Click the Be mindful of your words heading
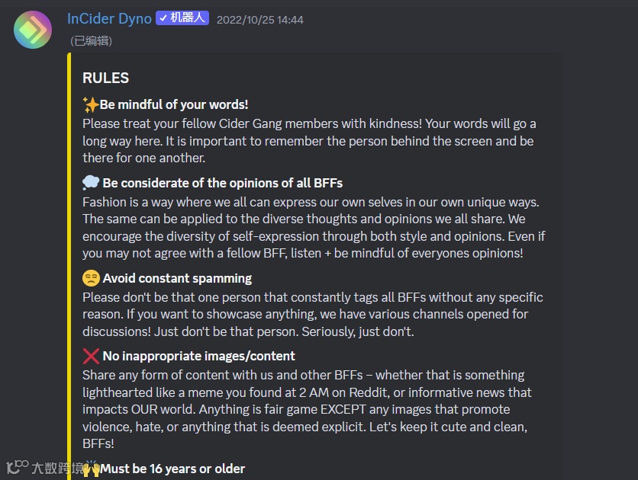This screenshot has height=480, width=638. point(174,104)
